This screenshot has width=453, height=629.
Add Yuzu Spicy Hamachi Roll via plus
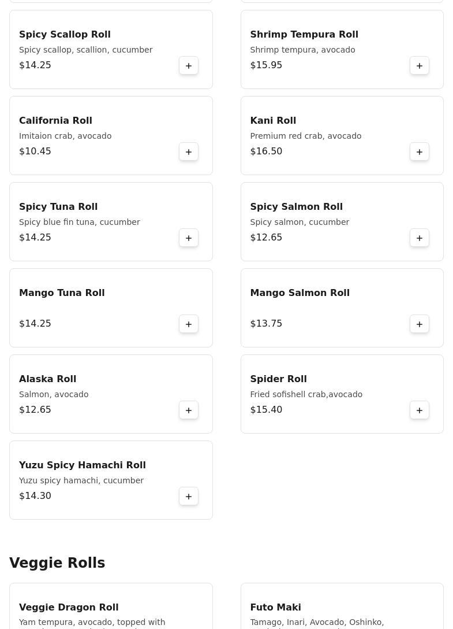coord(189,497)
